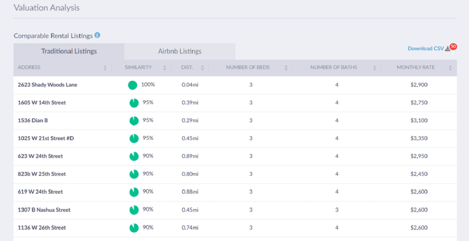This screenshot has width=469, height=241.
Task: Click similarity pie icon for 1307 B Nashua Street
Action: coord(134,210)
